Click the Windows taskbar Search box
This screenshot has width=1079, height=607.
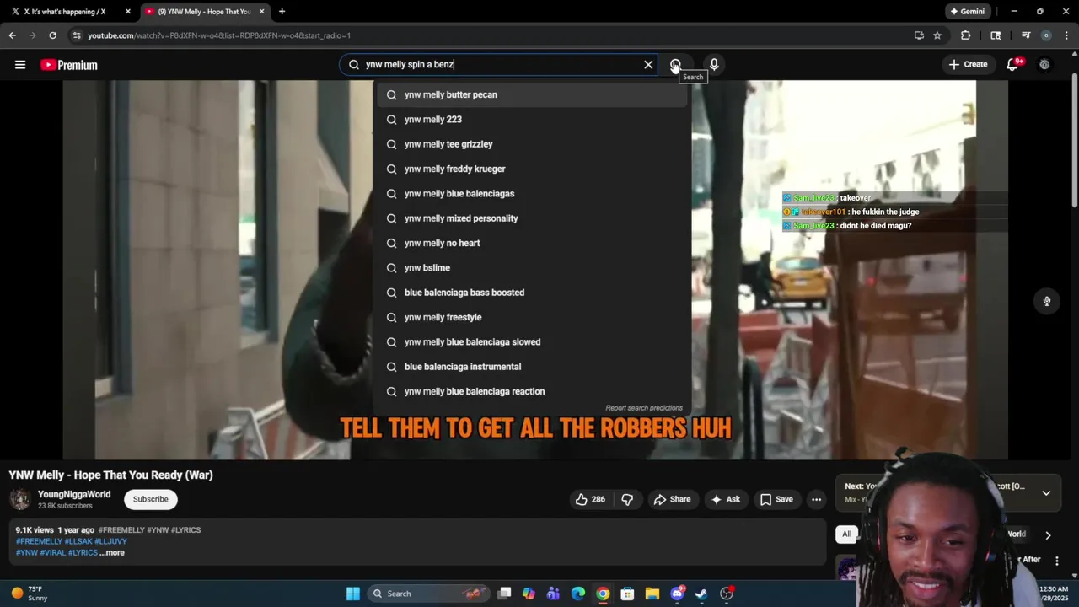tap(430, 594)
